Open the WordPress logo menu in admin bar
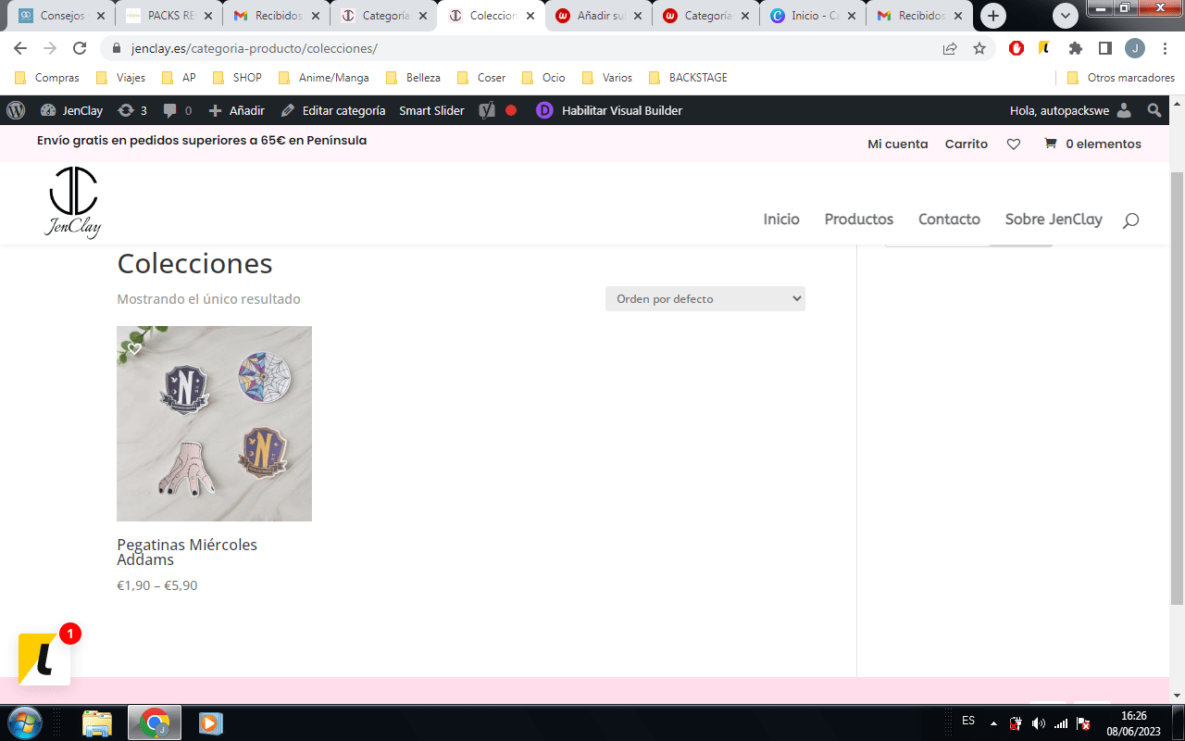1185x741 pixels. 16,110
